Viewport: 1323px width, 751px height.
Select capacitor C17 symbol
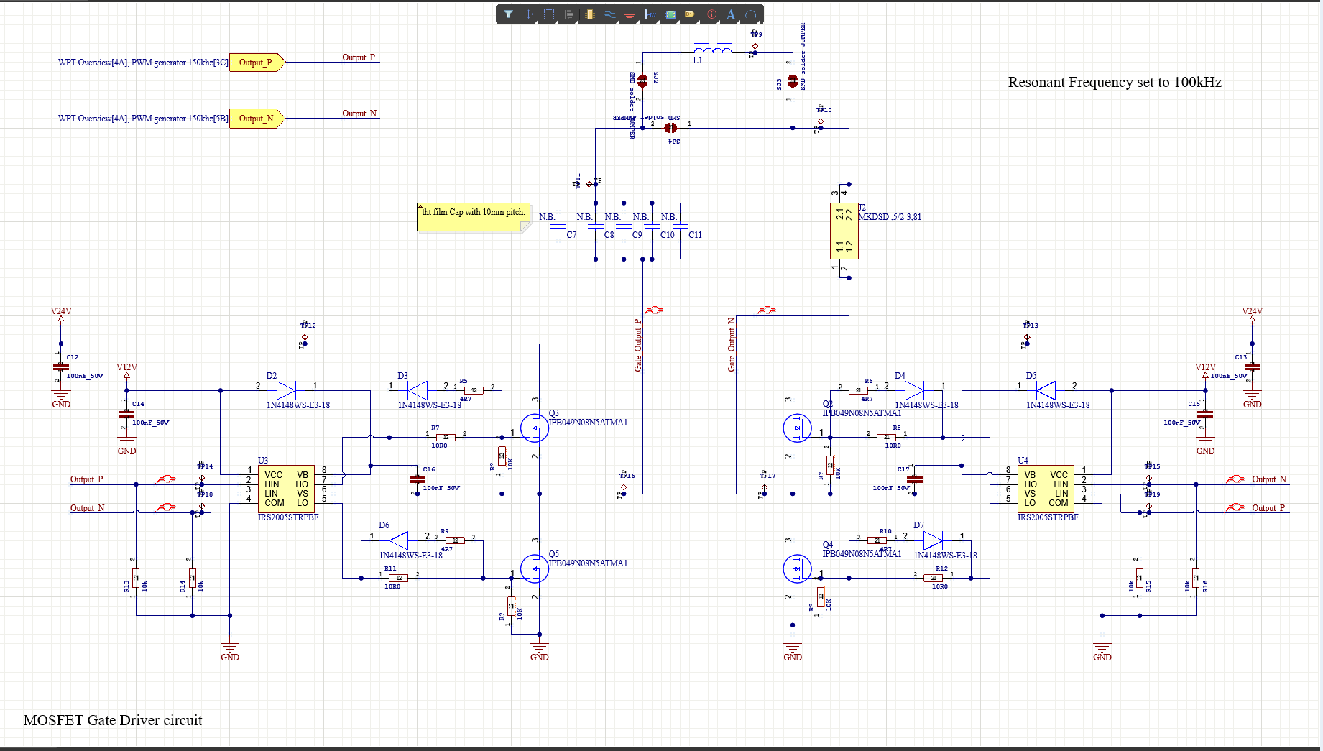point(914,479)
